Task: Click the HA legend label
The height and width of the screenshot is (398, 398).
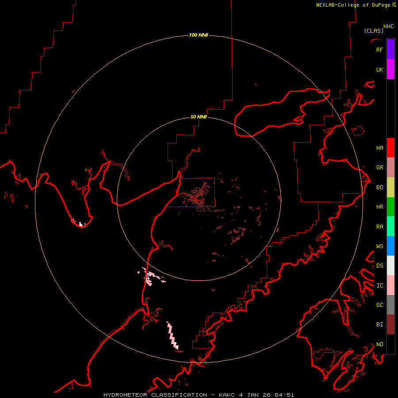Action: tap(379, 148)
